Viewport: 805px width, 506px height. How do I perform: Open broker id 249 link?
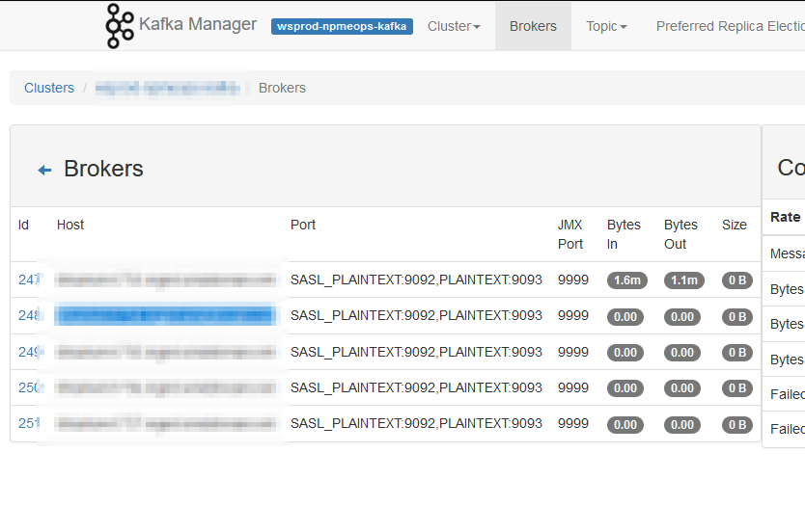click(29, 352)
